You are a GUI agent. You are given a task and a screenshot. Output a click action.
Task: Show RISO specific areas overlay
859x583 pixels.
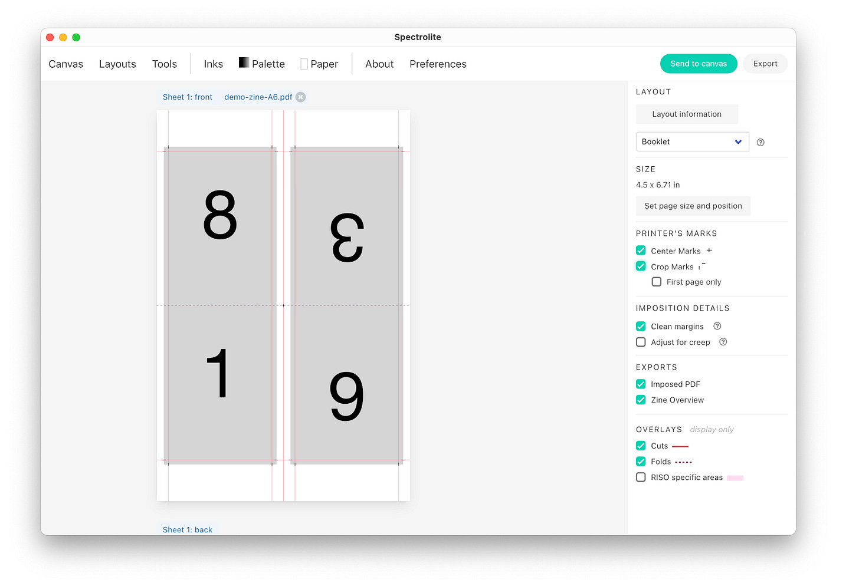coord(641,477)
